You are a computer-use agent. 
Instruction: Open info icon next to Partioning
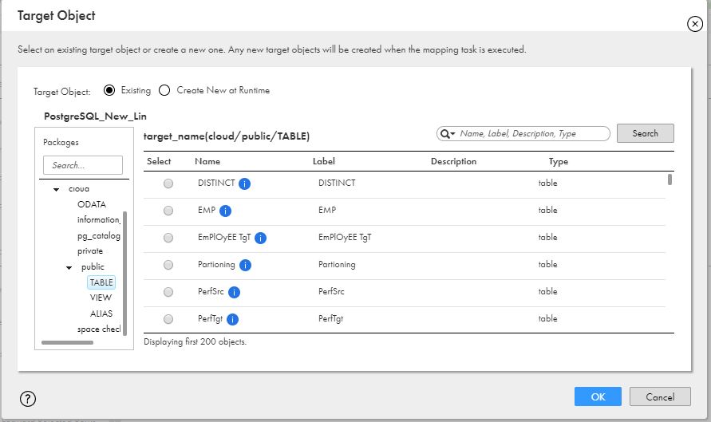245,265
